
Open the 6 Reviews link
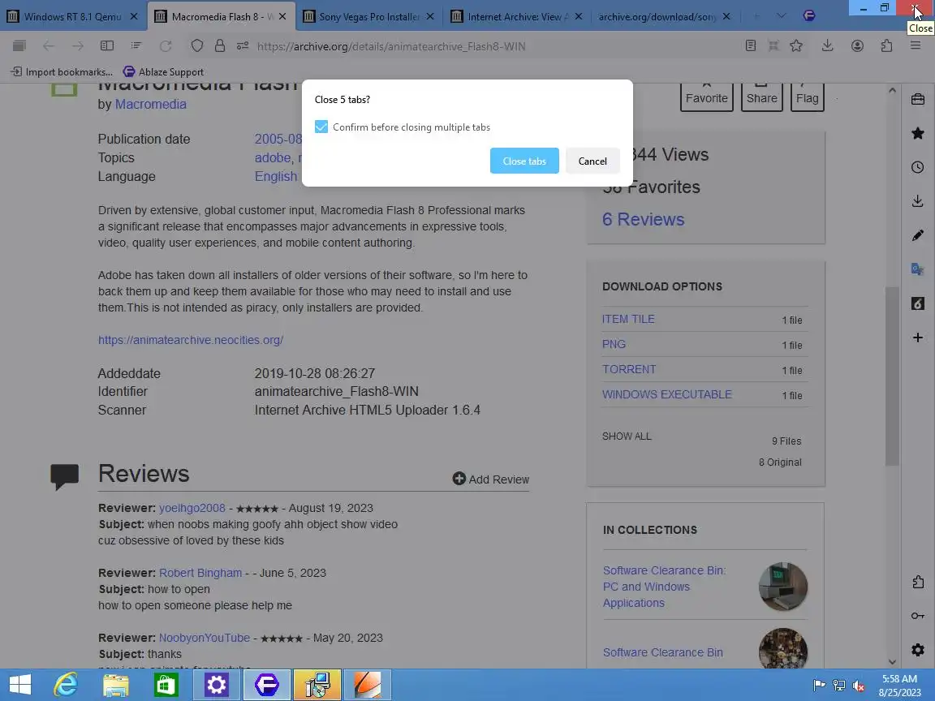644,219
